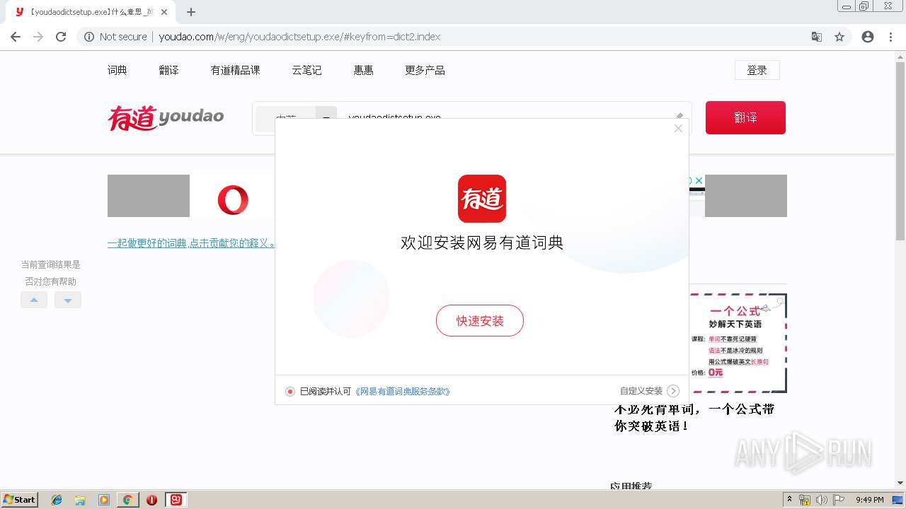This screenshot has height=509, width=906.
Task: Open the 惠惠 navigation item
Action: 364,70
